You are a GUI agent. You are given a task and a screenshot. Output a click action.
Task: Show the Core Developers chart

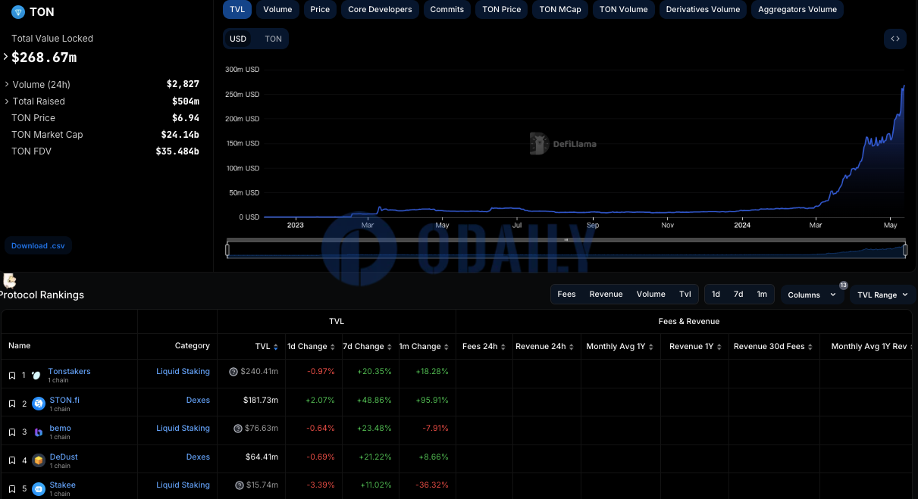pyautogui.click(x=380, y=9)
